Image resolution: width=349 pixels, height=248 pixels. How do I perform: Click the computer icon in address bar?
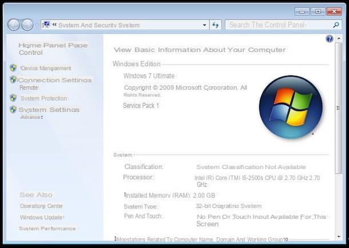(x=46, y=25)
